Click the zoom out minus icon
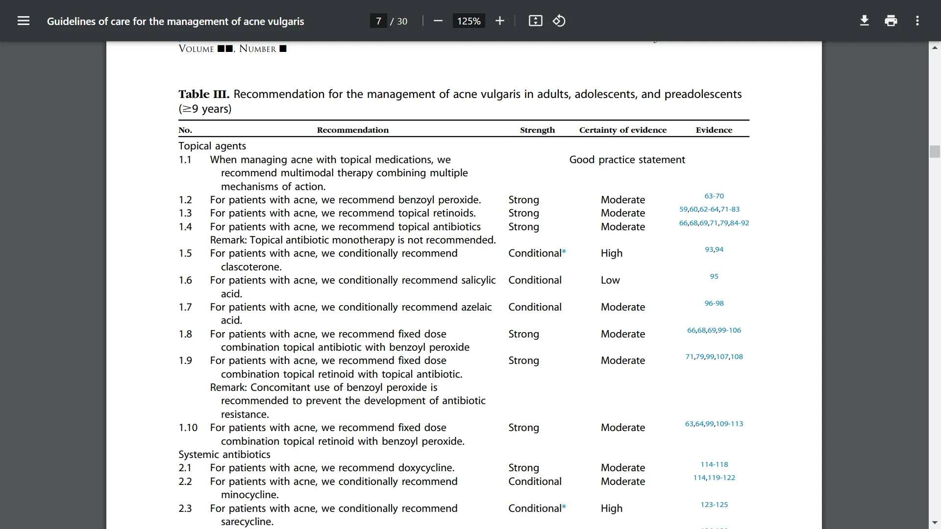The width and height of the screenshot is (941, 529). click(438, 21)
